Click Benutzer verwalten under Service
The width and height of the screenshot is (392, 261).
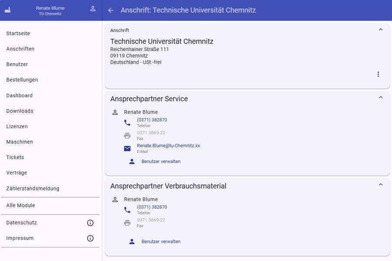tap(161, 162)
